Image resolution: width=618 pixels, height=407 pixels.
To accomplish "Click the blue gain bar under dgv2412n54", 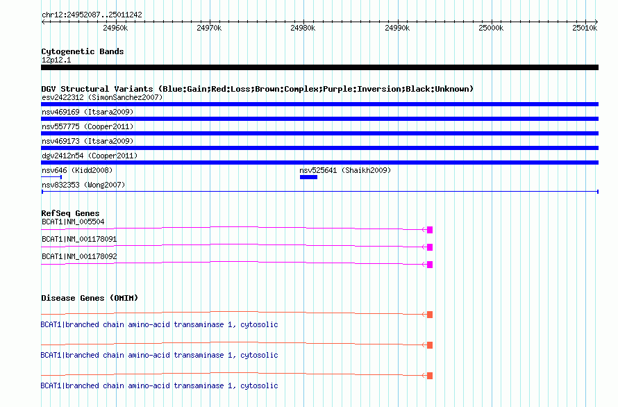I will coord(319,163).
